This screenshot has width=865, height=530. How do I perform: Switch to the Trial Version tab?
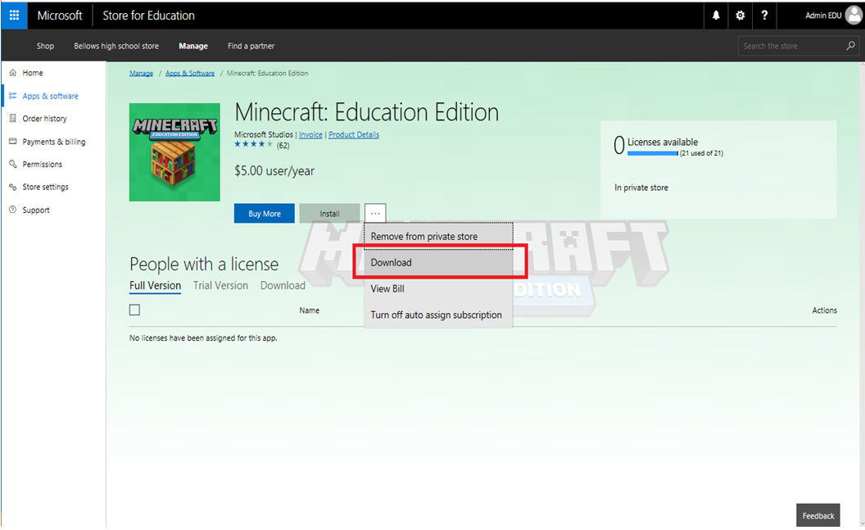click(220, 286)
